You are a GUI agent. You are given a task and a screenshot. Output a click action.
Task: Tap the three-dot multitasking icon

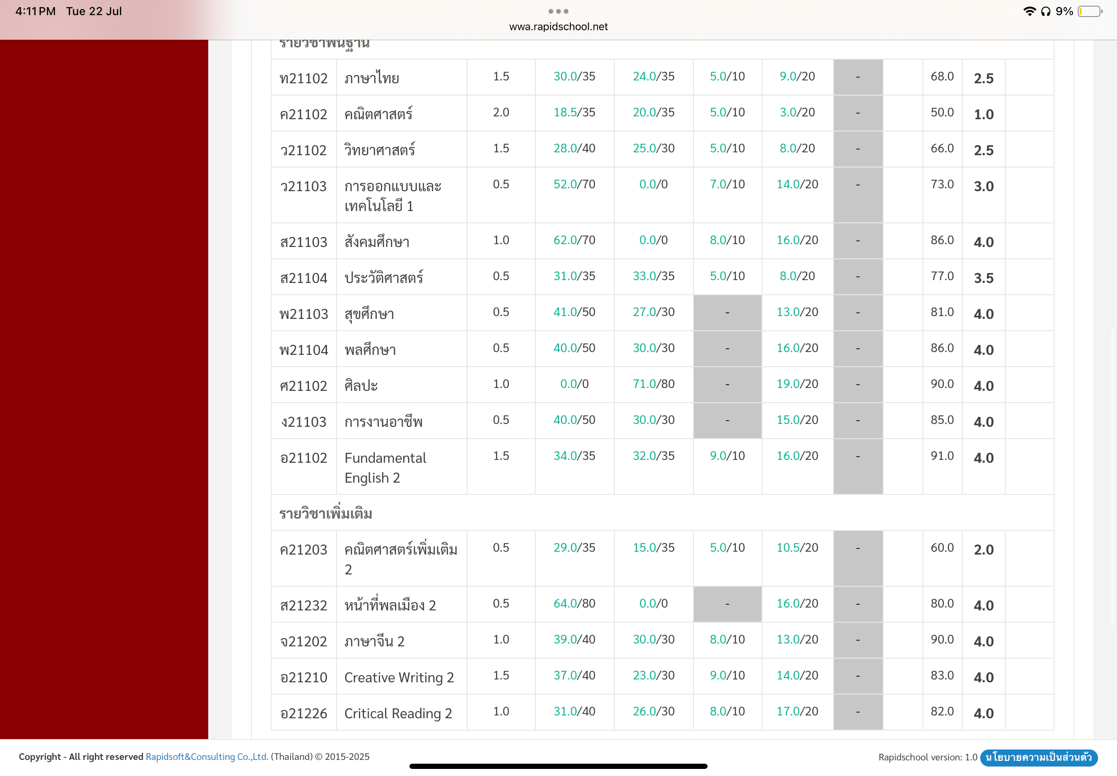click(558, 11)
